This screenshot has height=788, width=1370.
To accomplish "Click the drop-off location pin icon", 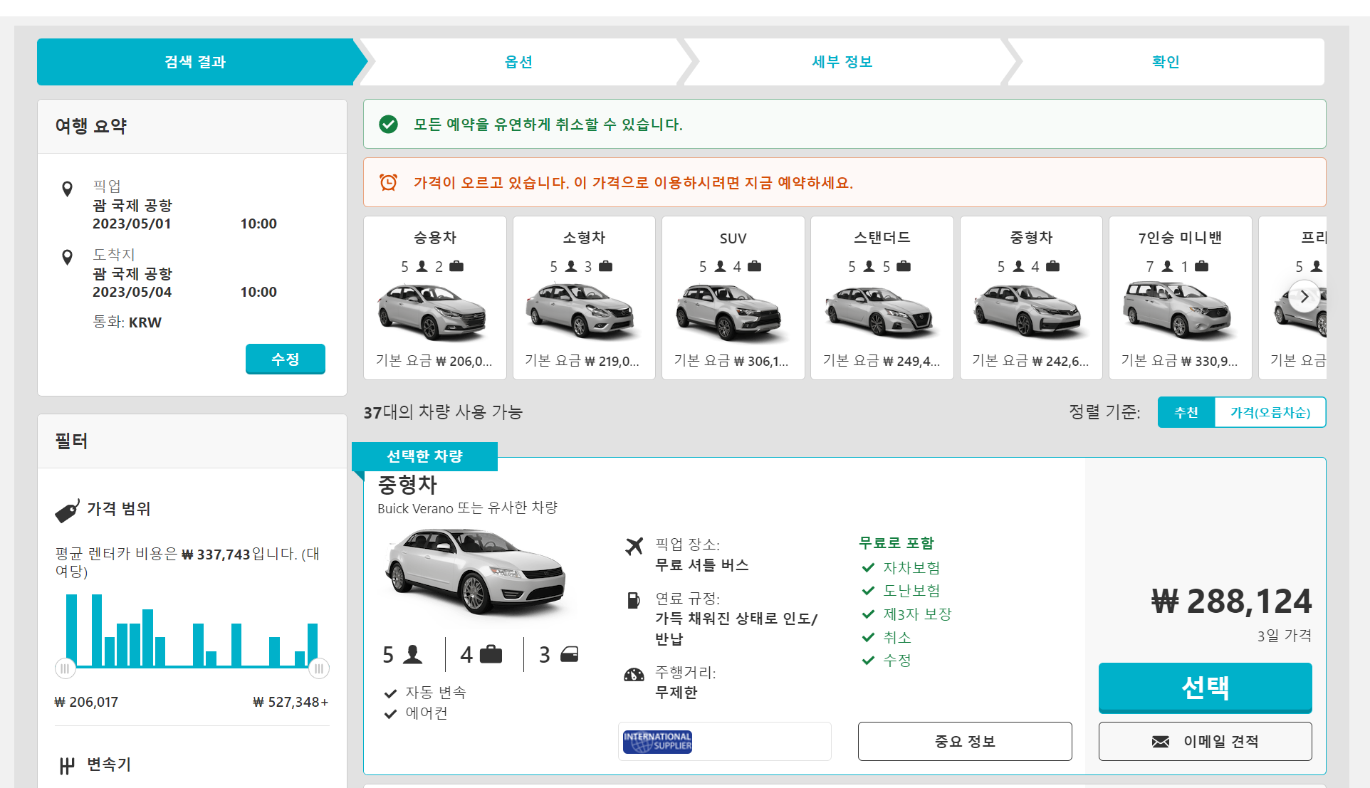I will 67,257.
